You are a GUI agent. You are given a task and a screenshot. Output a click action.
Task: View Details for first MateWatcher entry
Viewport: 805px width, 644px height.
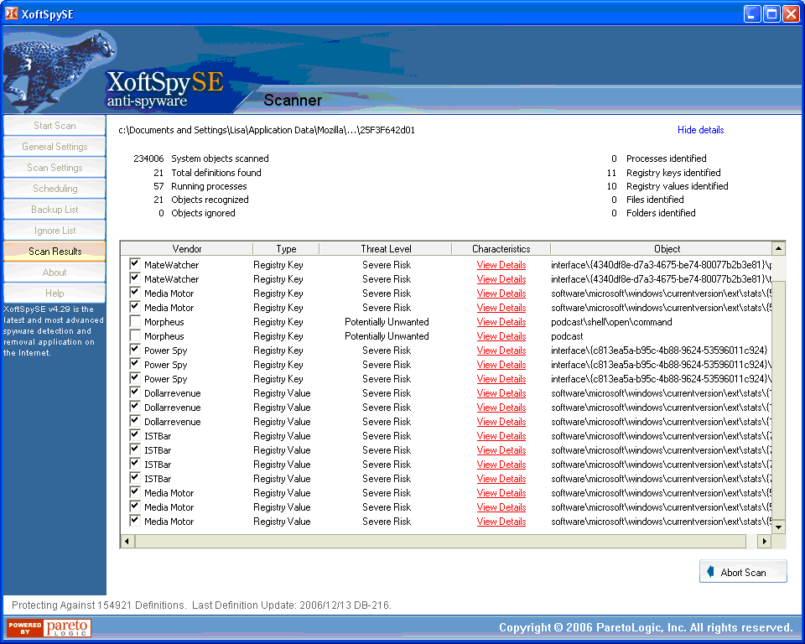[x=501, y=265]
